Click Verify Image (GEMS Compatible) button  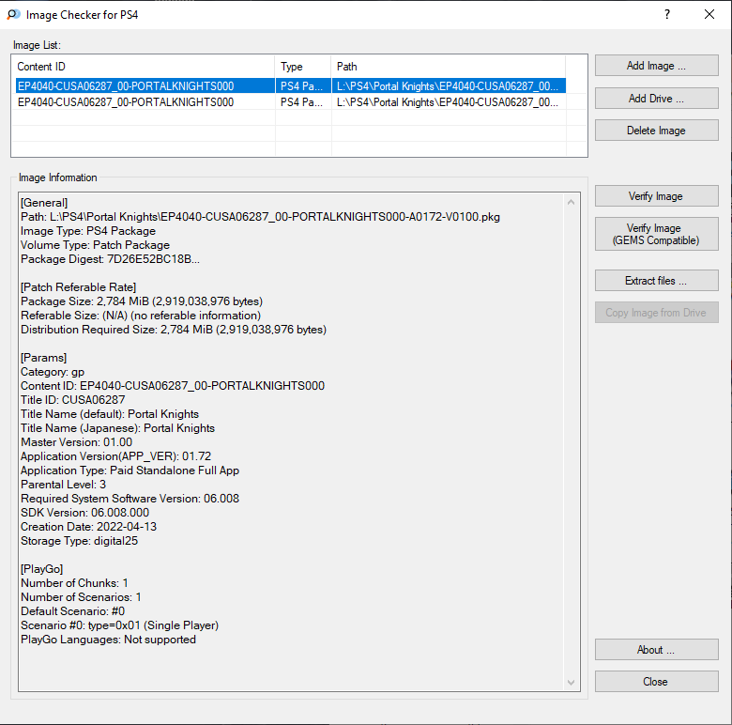pyautogui.click(x=656, y=234)
